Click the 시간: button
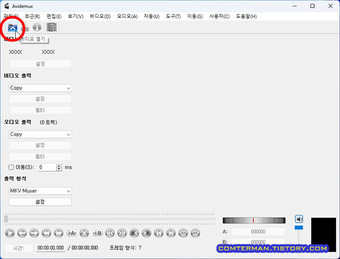This screenshot has width=340, height=259. [18, 248]
